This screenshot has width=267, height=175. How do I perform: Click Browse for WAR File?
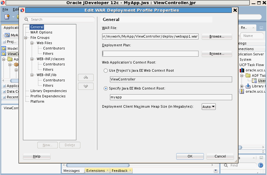coord(217,37)
